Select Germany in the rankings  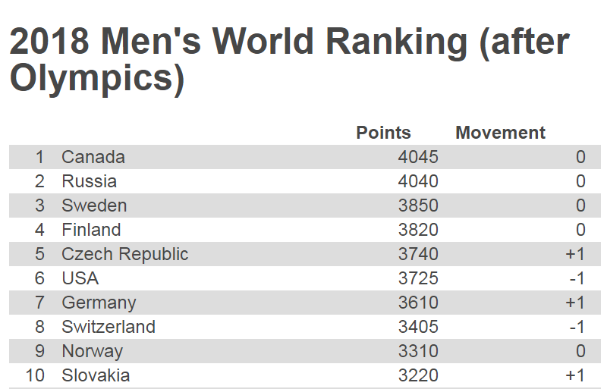[x=99, y=303]
